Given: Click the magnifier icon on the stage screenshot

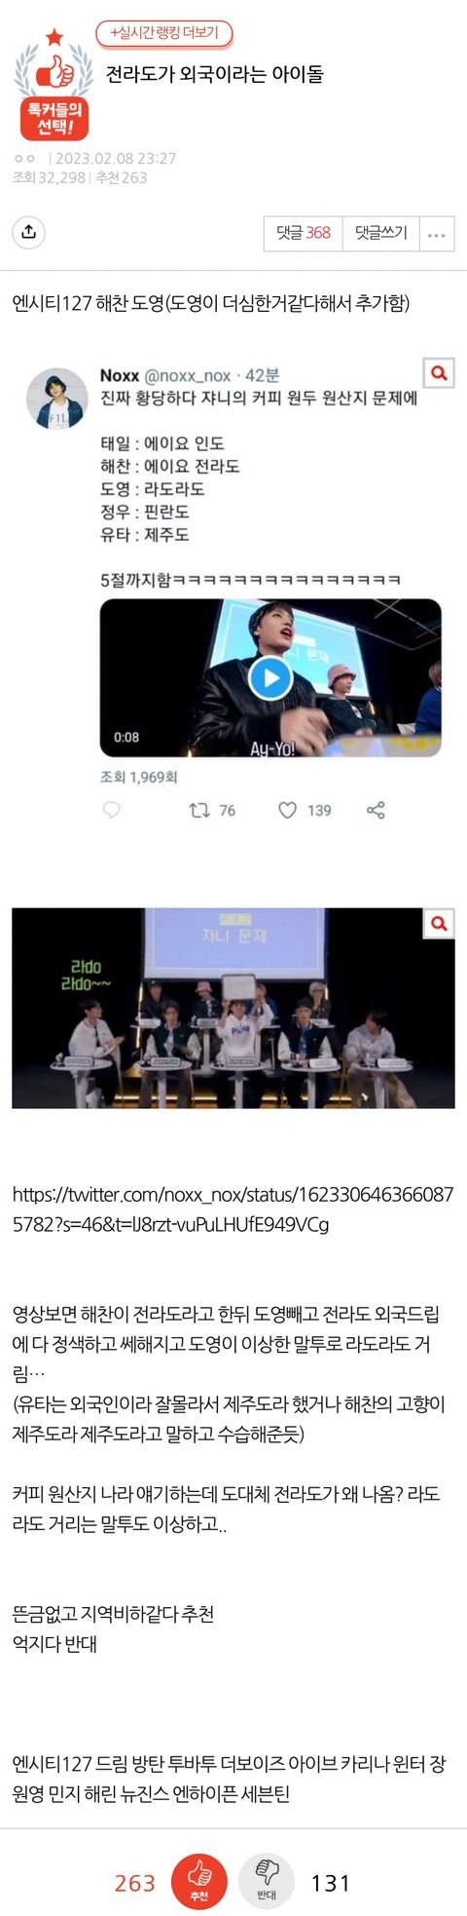Looking at the screenshot, I should 440,923.
